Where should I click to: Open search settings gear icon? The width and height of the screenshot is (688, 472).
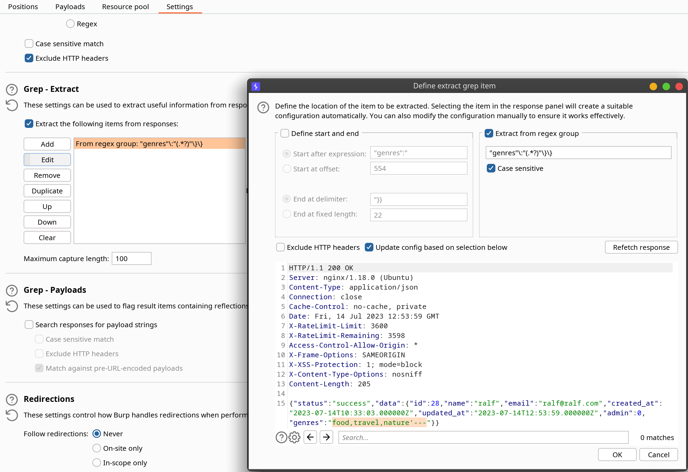click(294, 437)
